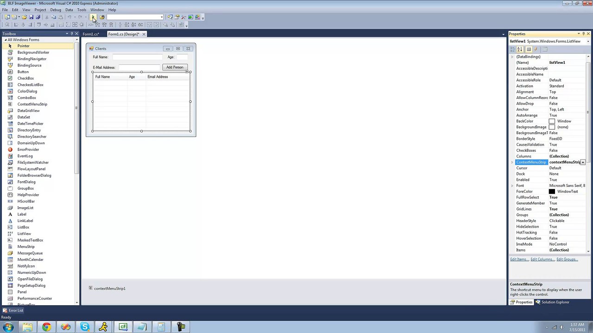Viewport: 593px width, 333px height.
Task: Click the Edit Columns link
Action: pos(543,259)
